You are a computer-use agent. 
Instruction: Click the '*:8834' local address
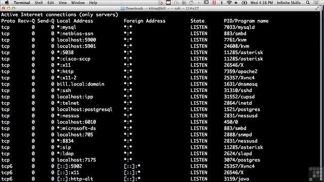tap(65, 141)
